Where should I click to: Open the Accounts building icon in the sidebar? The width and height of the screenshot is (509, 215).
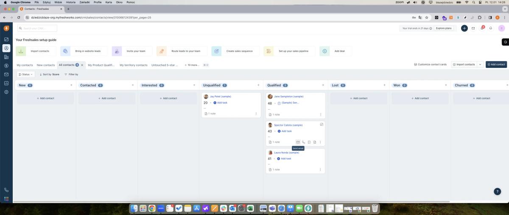(x=6, y=57)
